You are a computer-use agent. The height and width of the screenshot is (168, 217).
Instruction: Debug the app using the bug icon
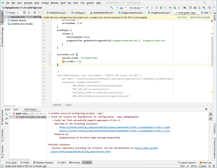pos(161,8)
